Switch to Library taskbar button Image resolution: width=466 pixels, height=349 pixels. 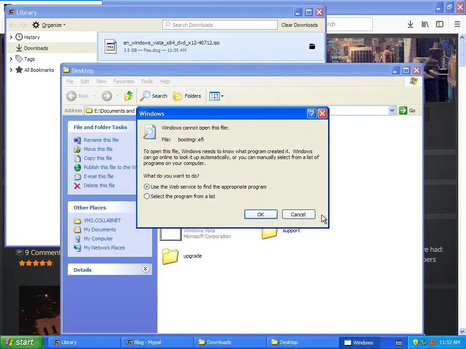[84, 342]
